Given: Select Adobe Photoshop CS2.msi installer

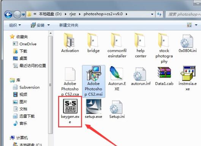Looking at the screenshot, I should (x=93, y=81).
